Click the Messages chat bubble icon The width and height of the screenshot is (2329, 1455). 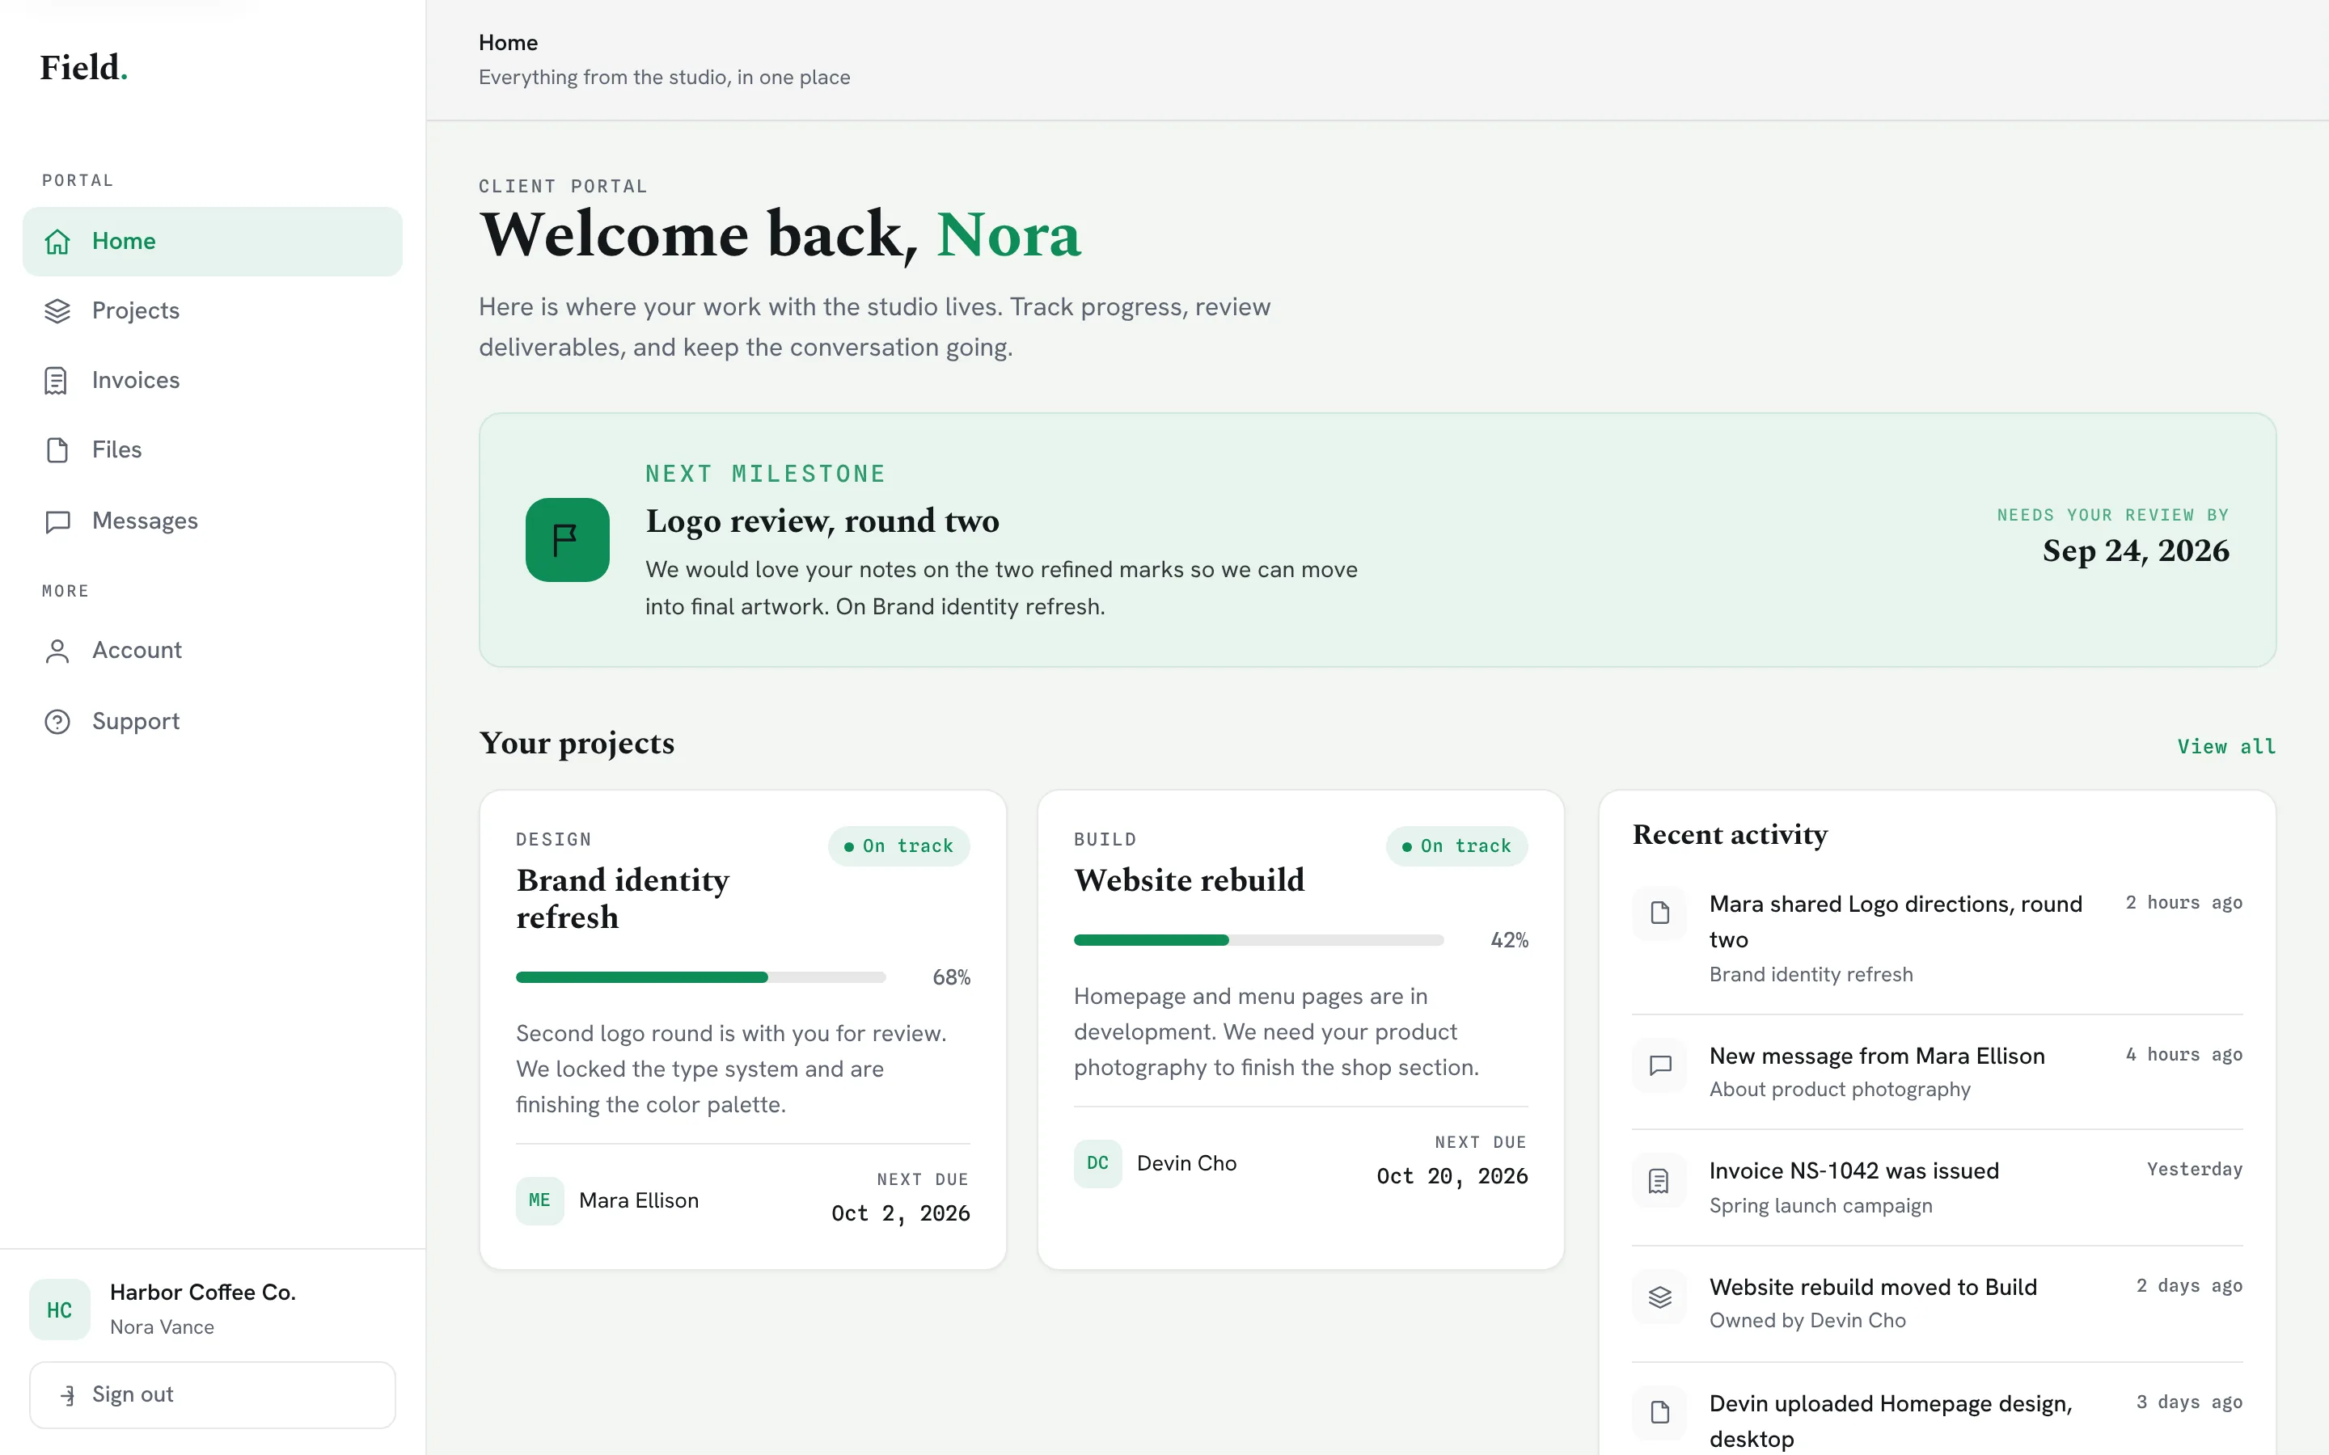(57, 521)
